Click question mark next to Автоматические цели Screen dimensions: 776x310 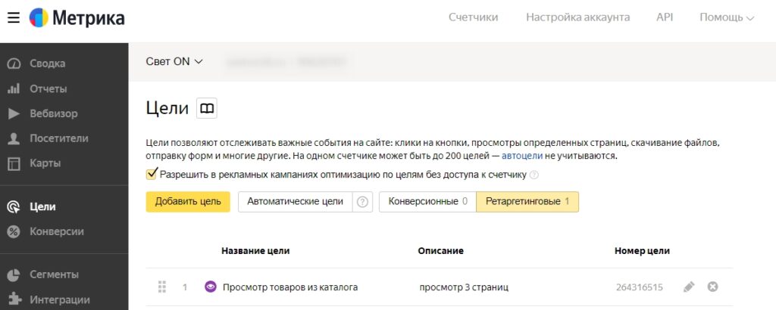click(x=363, y=202)
